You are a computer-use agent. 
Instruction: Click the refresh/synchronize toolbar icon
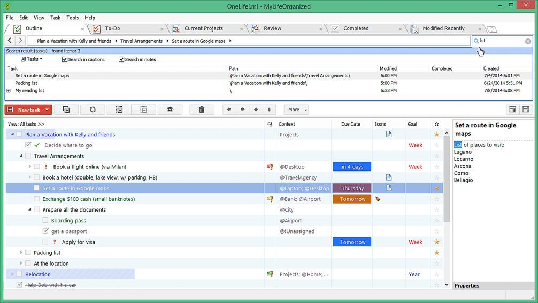point(93,110)
